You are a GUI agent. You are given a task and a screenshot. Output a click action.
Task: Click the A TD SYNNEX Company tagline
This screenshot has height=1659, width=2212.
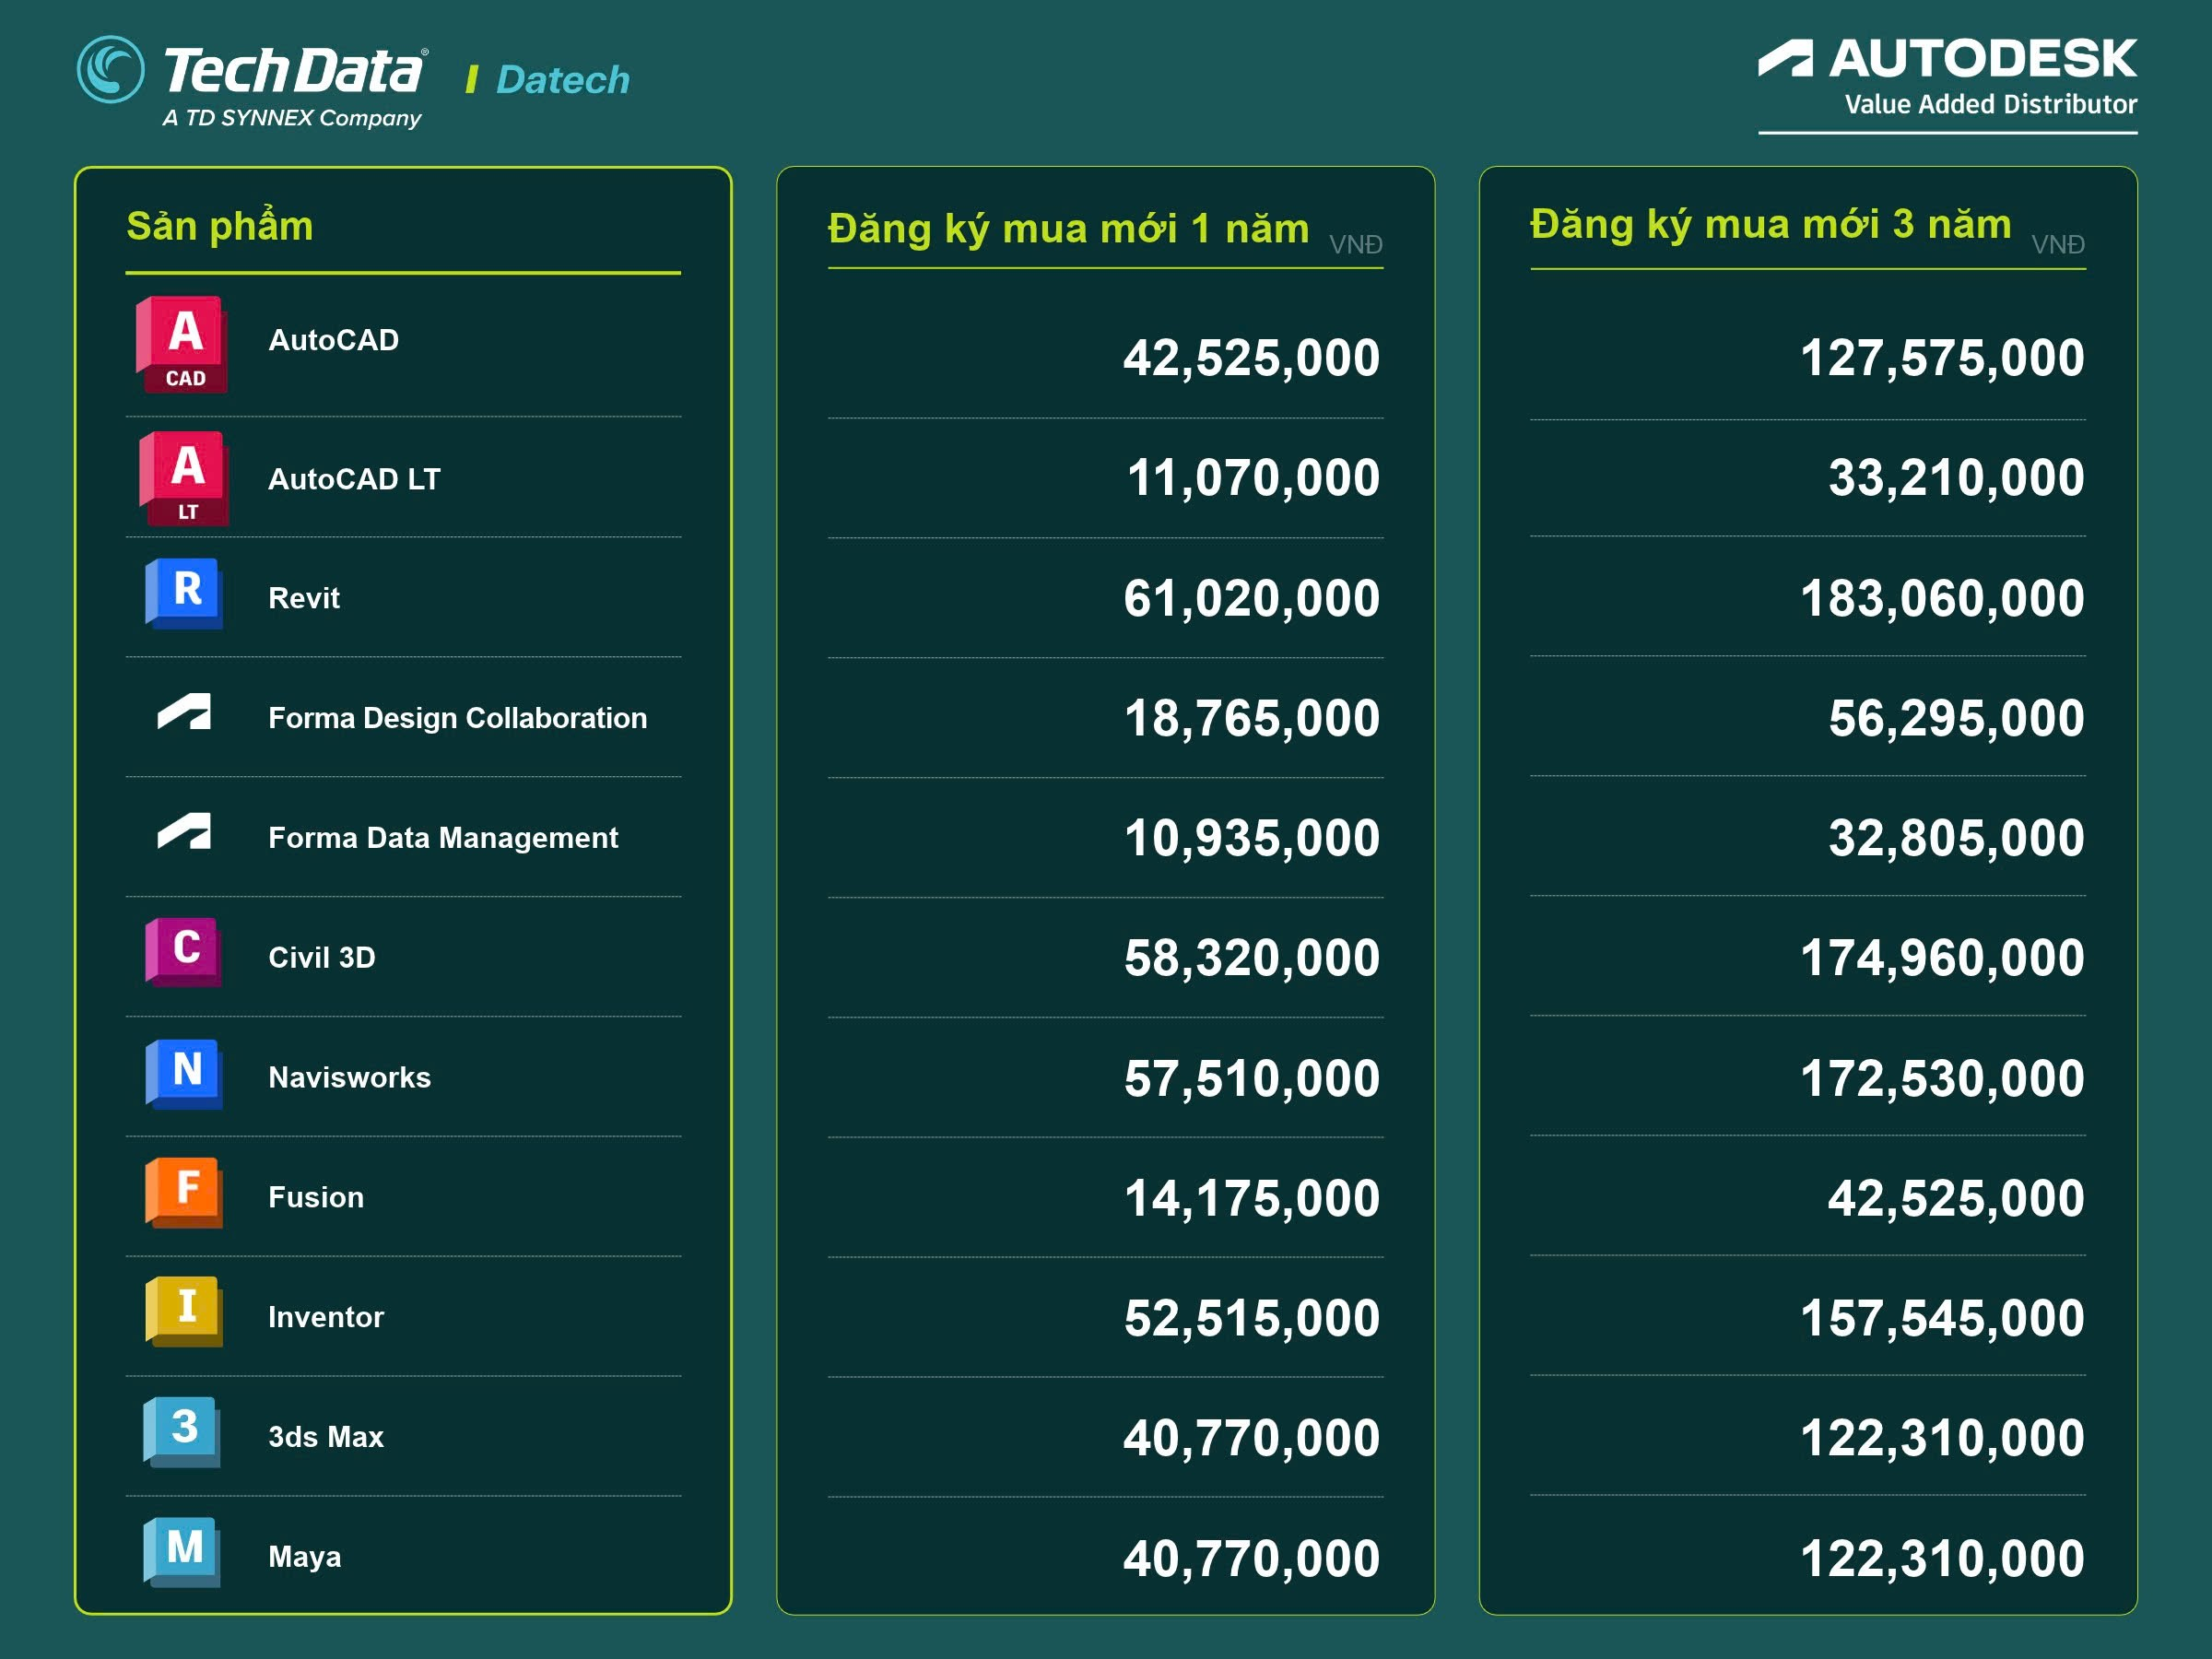pos(292,118)
